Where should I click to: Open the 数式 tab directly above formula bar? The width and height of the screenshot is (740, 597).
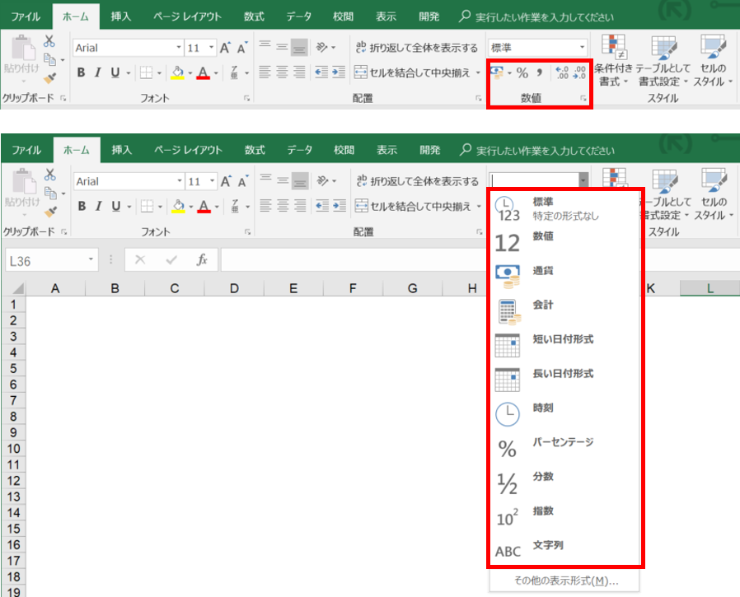255,150
